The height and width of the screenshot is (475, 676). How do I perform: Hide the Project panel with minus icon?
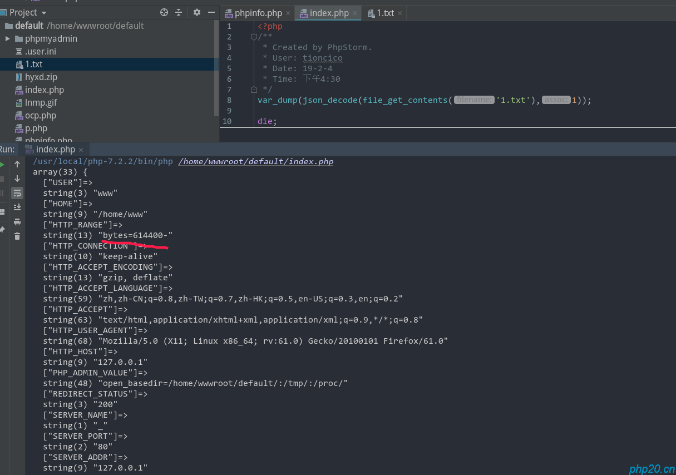pyautogui.click(x=211, y=12)
